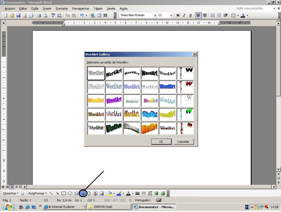Toggle italic formatting

[184, 15]
